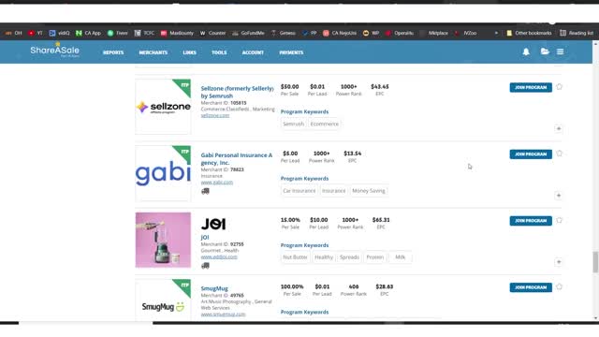Select the Nut Butter keyword tag
The width and height of the screenshot is (599, 337).
click(295, 257)
